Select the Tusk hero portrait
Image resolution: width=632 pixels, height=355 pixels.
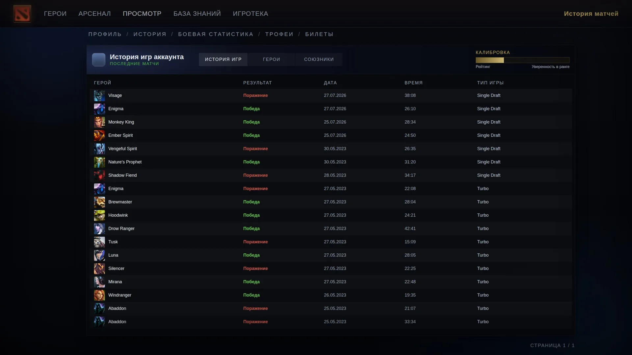click(x=99, y=242)
